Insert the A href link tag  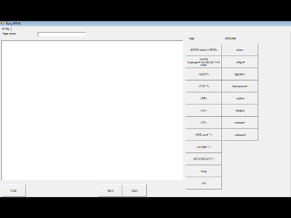pos(203,147)
